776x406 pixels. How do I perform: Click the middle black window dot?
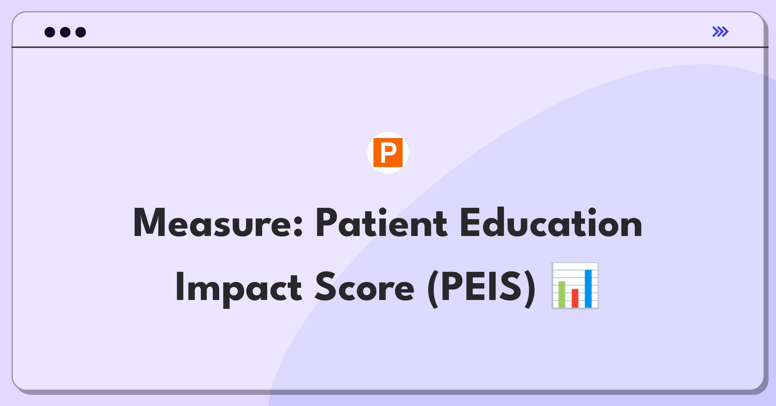point(65,32)
